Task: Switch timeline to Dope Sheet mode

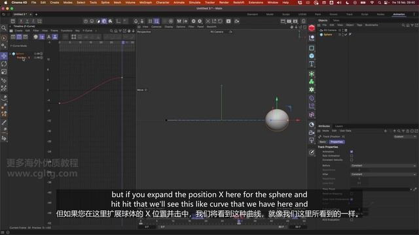Action: (x=13, y=37)
